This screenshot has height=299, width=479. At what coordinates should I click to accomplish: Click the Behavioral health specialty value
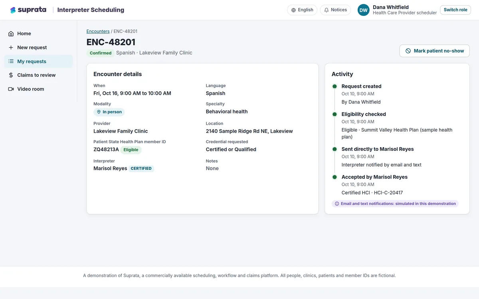click(x=227, y=112)
